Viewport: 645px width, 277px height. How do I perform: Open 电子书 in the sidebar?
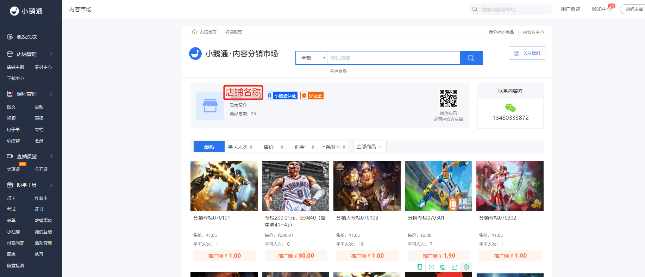13,130
